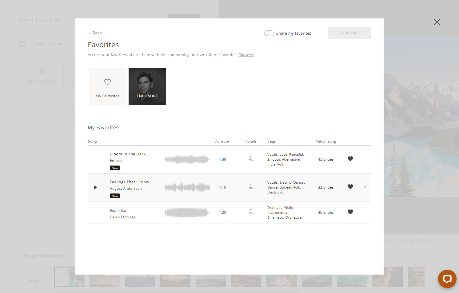Click Fast Crossfade transition in background
The width and height of the screenshot is (459, 293).
[x=41, y=75]
